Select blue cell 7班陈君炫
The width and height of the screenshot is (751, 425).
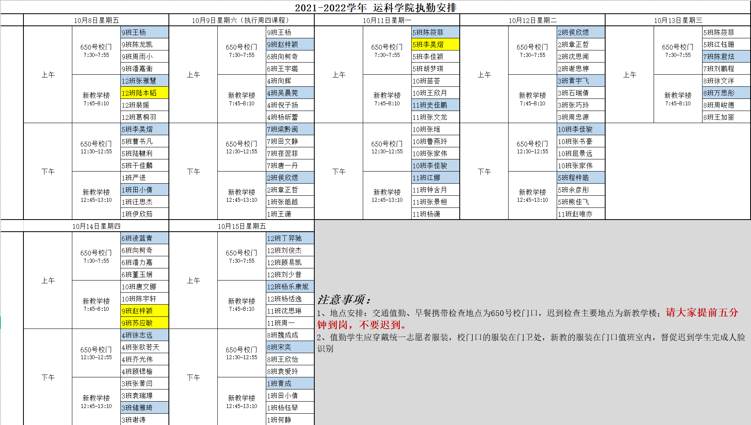click(x=726, y=57)
